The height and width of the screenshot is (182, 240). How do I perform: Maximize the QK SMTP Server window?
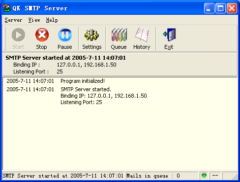click(x=220, y=8)
